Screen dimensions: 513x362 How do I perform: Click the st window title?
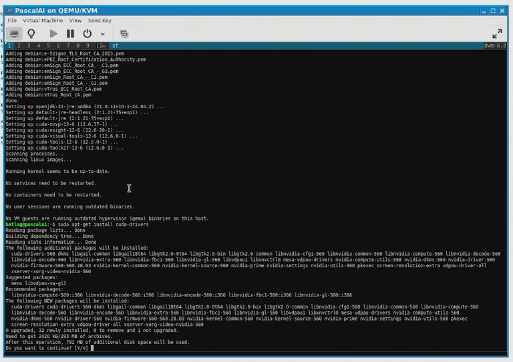point(115,46)
